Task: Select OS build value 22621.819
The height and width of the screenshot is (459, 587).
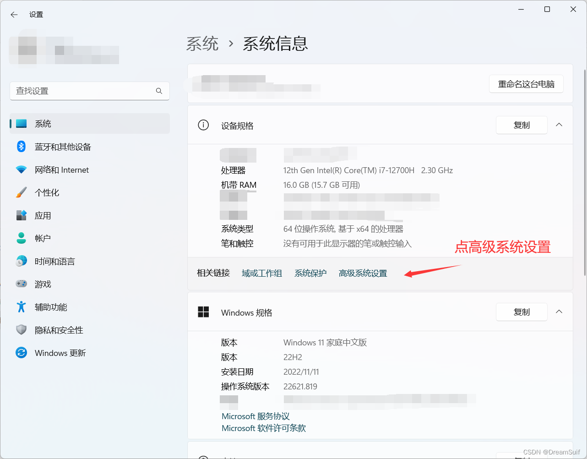Action: pyautogui.click(x=300, y=387)
